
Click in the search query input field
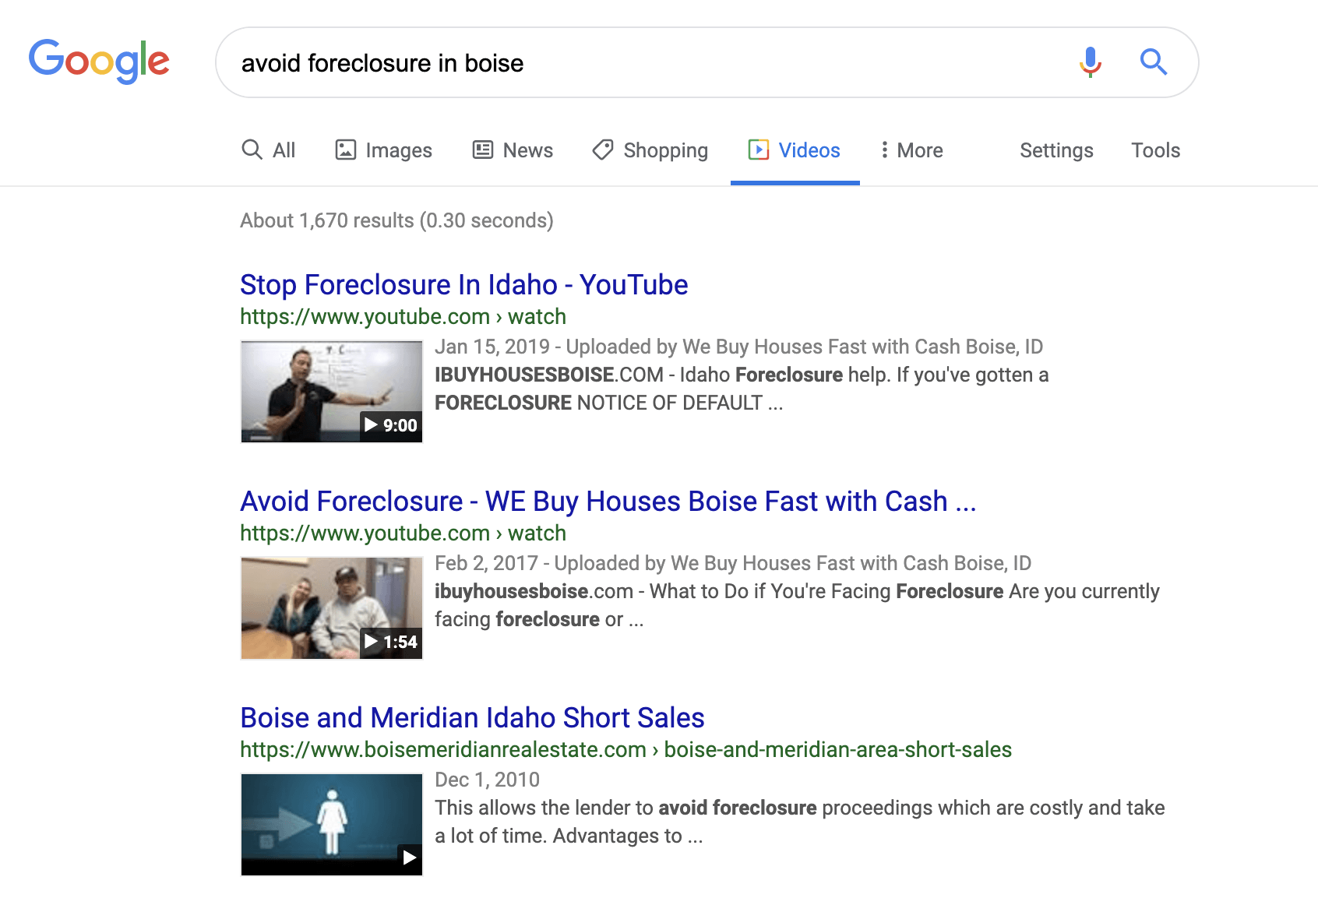[x=639, y=63]
